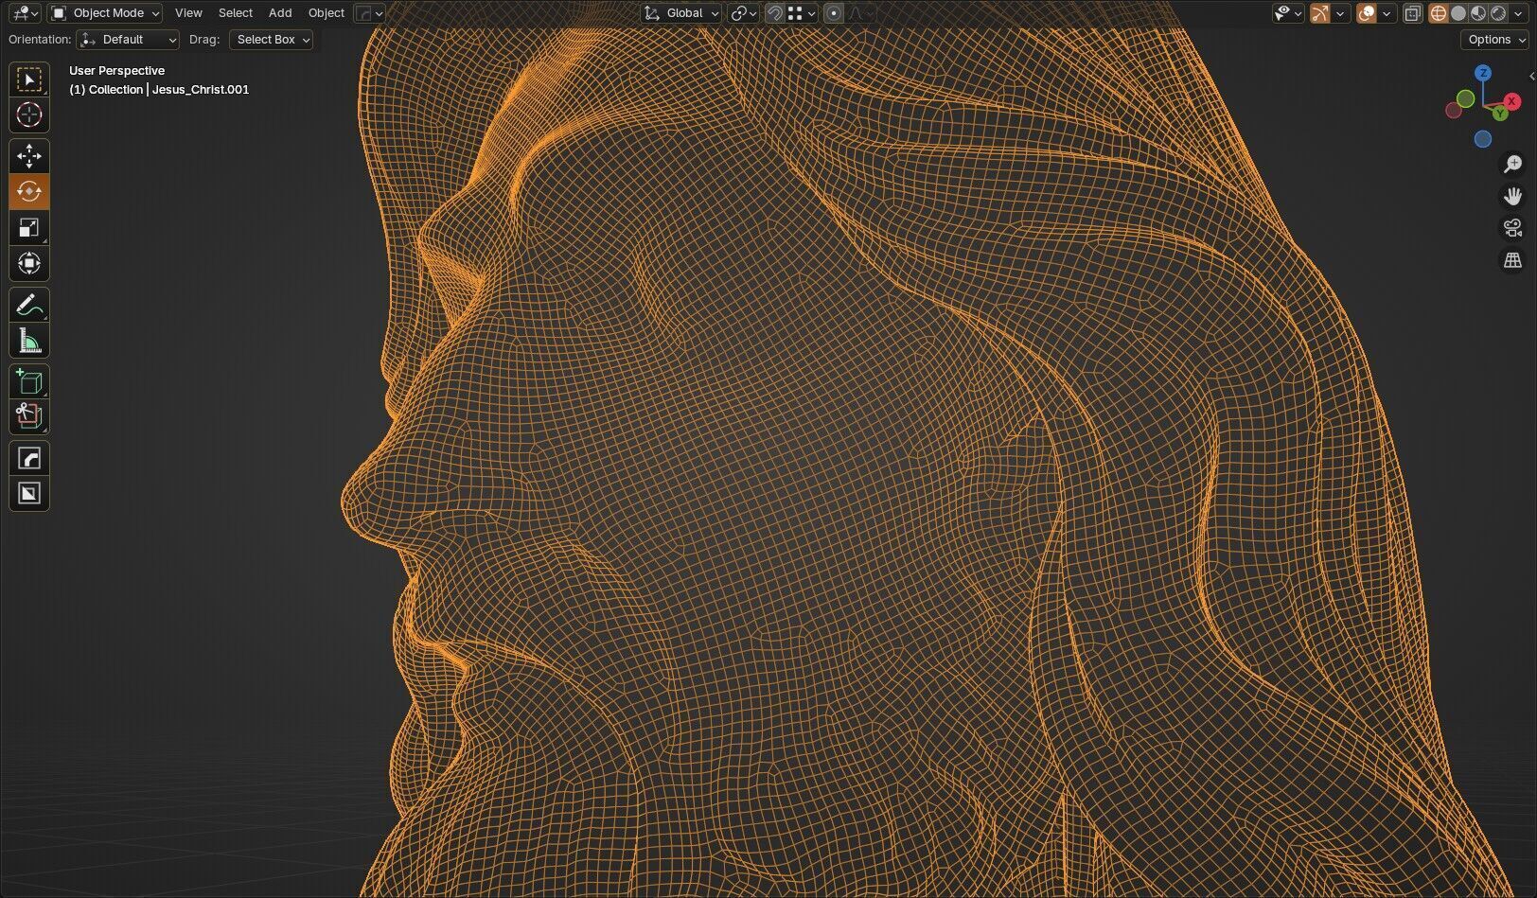This screenshot has width=1537, height=898.
Task: Switch to Wireframe viewport shading
Action: [x=1438, y=13]
